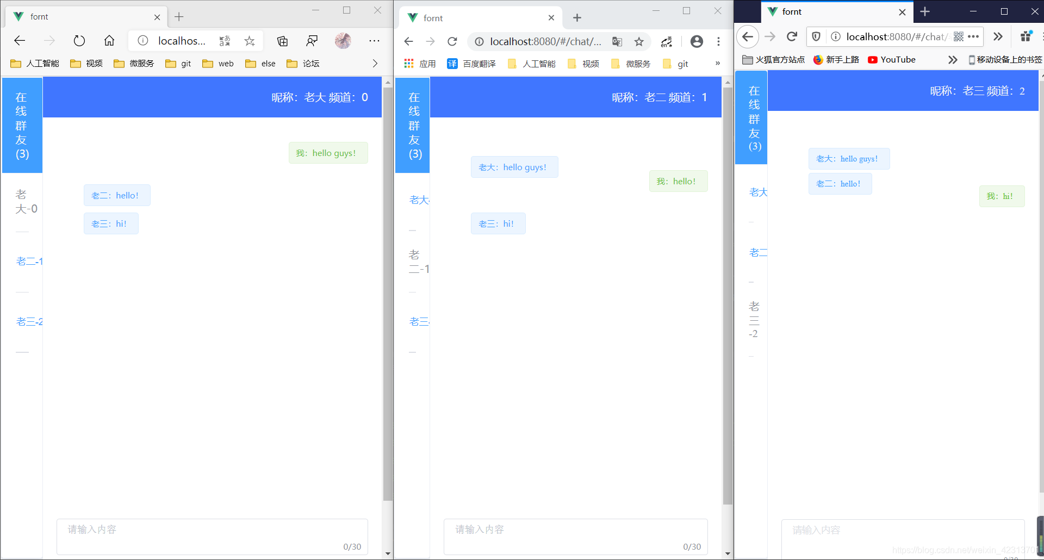Viewport: 1044px width, 560px height.
Task: Expand the Edge favorites bar overflow arrow
Action: pos(375,63)
